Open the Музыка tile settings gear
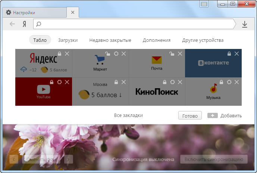 point(229,82)
